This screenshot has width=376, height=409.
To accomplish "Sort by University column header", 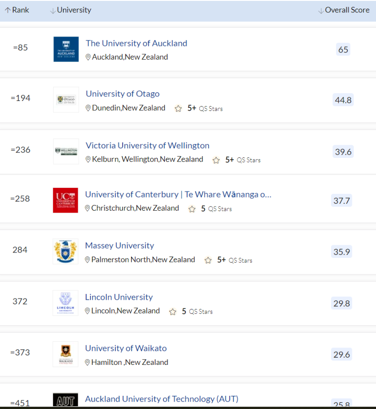I will point(70,10).
